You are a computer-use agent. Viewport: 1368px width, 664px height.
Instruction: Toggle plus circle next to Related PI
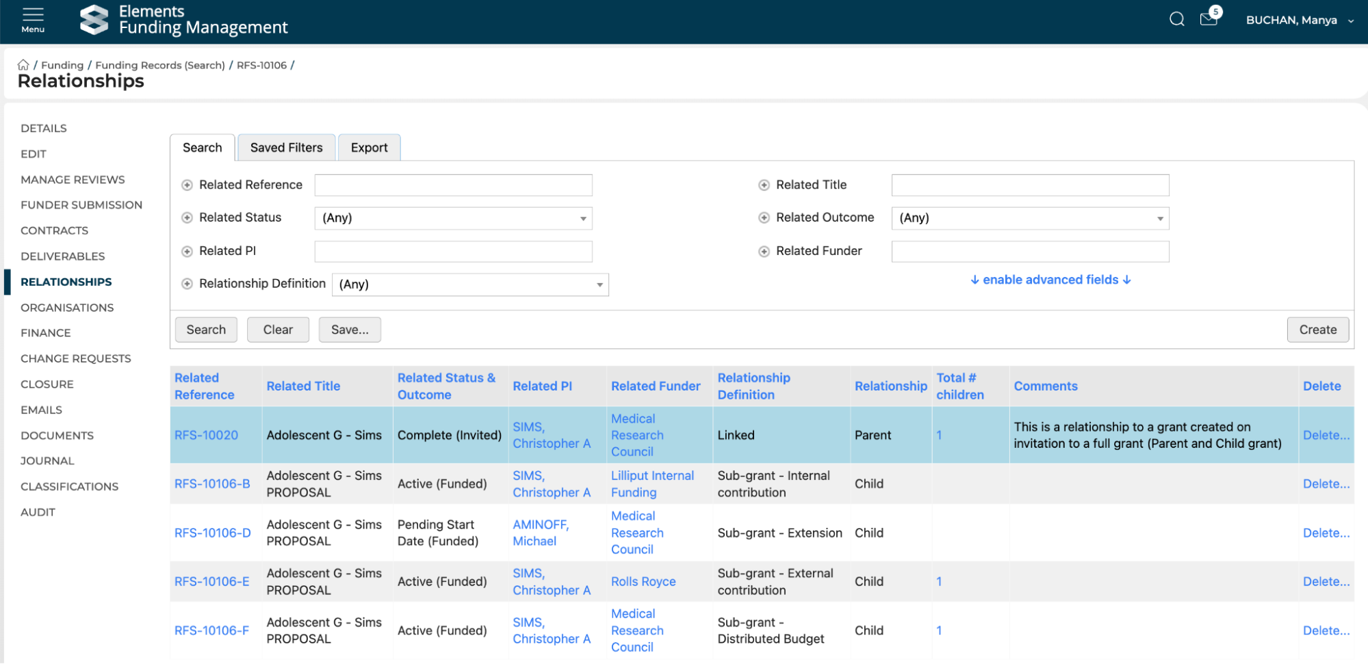187,252
